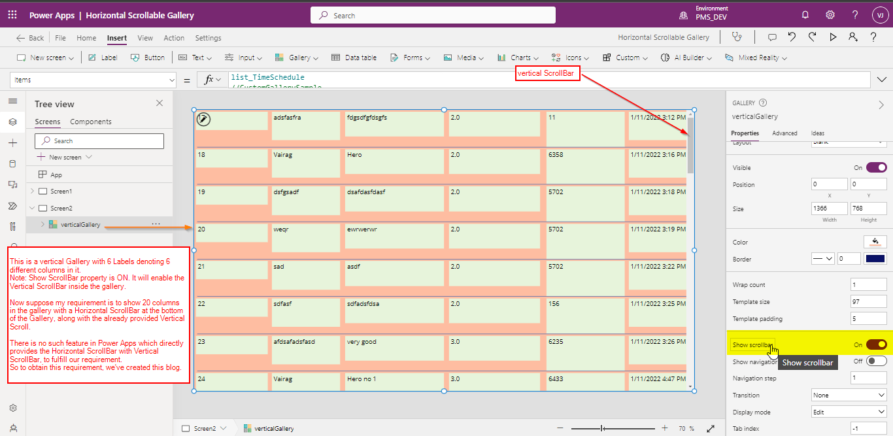Open notifications bell icon
This screenshot has height=436, width=893.
(x=805, y=15)
